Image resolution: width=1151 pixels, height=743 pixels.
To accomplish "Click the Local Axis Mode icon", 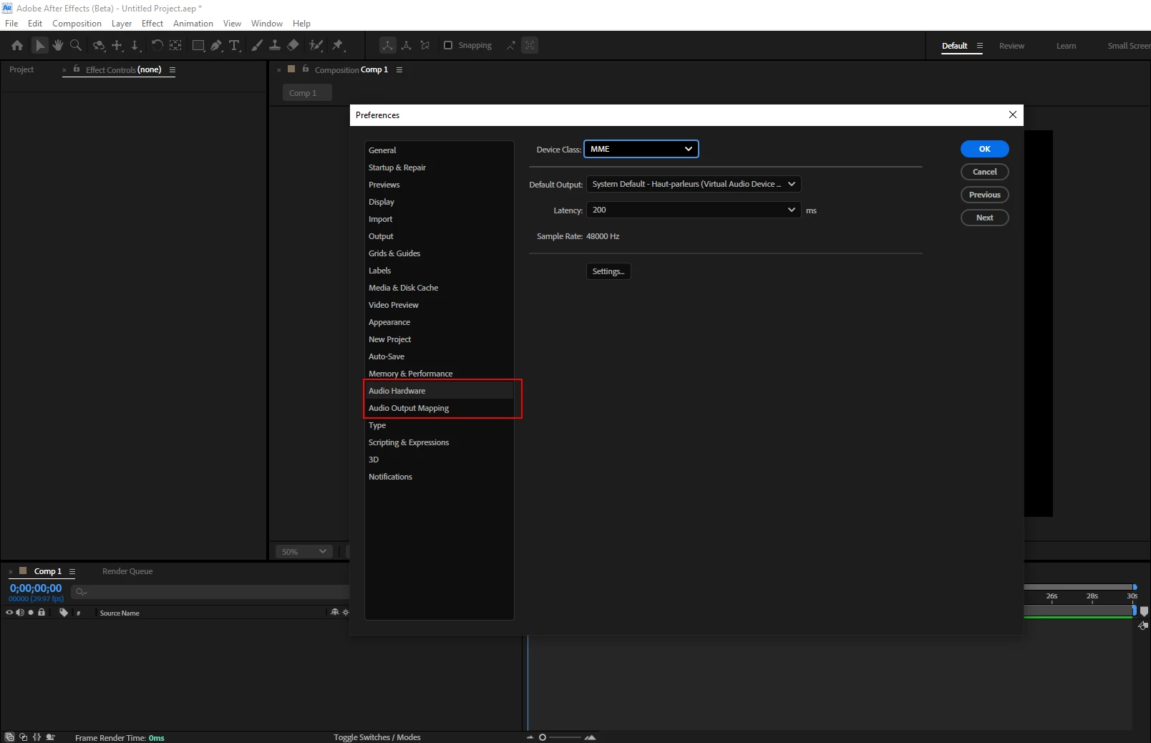I will 387,45.
